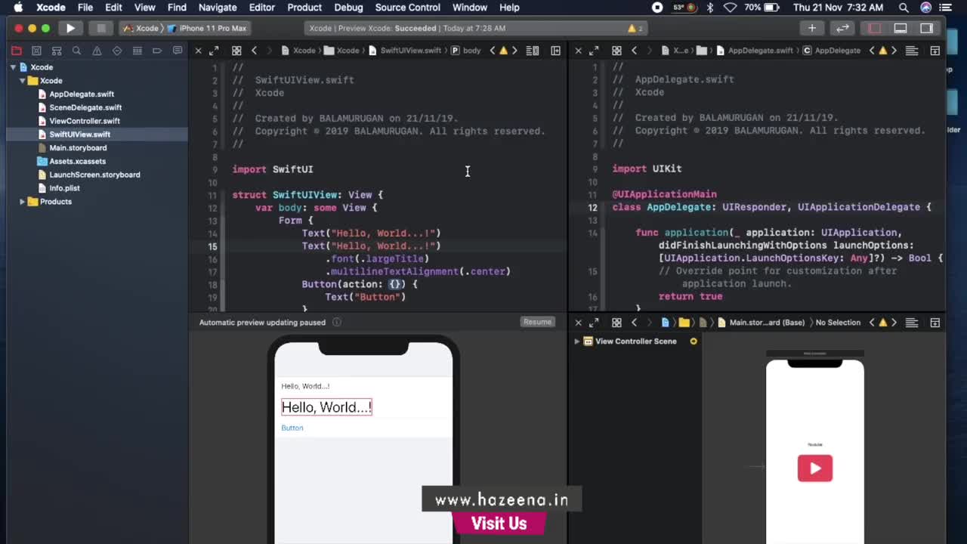Add editor on right of SwiftUIView pane

[556, 51]
